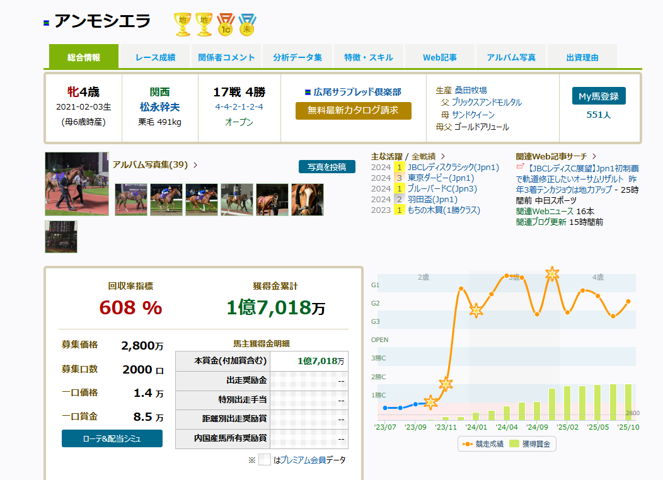The height and width of the screenshot is (480, 663).
Task: Open the 4-4-2-1-2-4 record link
Action: [239, 107]
